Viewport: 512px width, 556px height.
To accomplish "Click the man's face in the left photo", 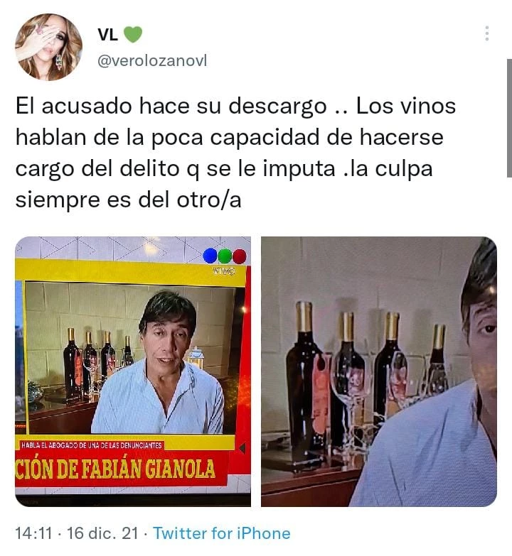I will pyautogui.click(x=168, y=339).
